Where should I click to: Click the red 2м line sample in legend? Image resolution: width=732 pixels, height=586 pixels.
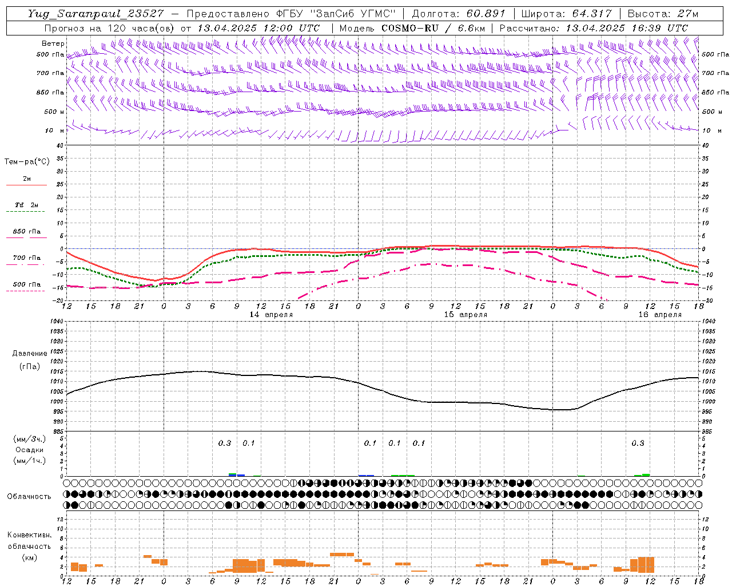coord(26,185)
